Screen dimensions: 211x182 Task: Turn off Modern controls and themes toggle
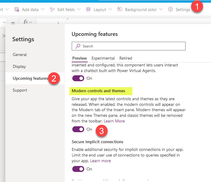tap(78, 129)
